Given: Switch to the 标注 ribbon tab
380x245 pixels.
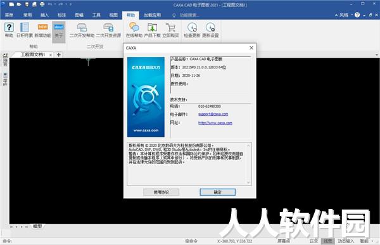Looking at the screenshot, I should point(61,15).
